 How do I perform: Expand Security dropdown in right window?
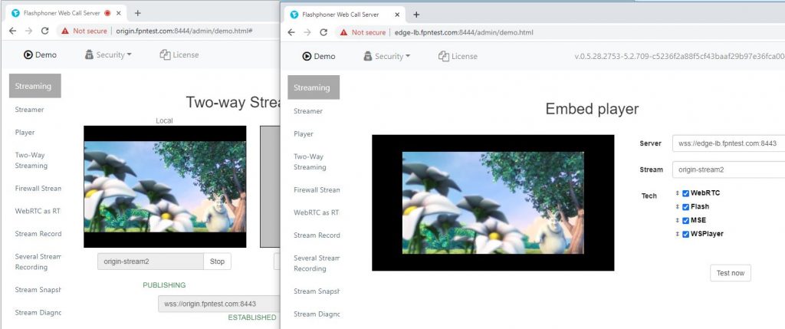click(x=387, y=56)
